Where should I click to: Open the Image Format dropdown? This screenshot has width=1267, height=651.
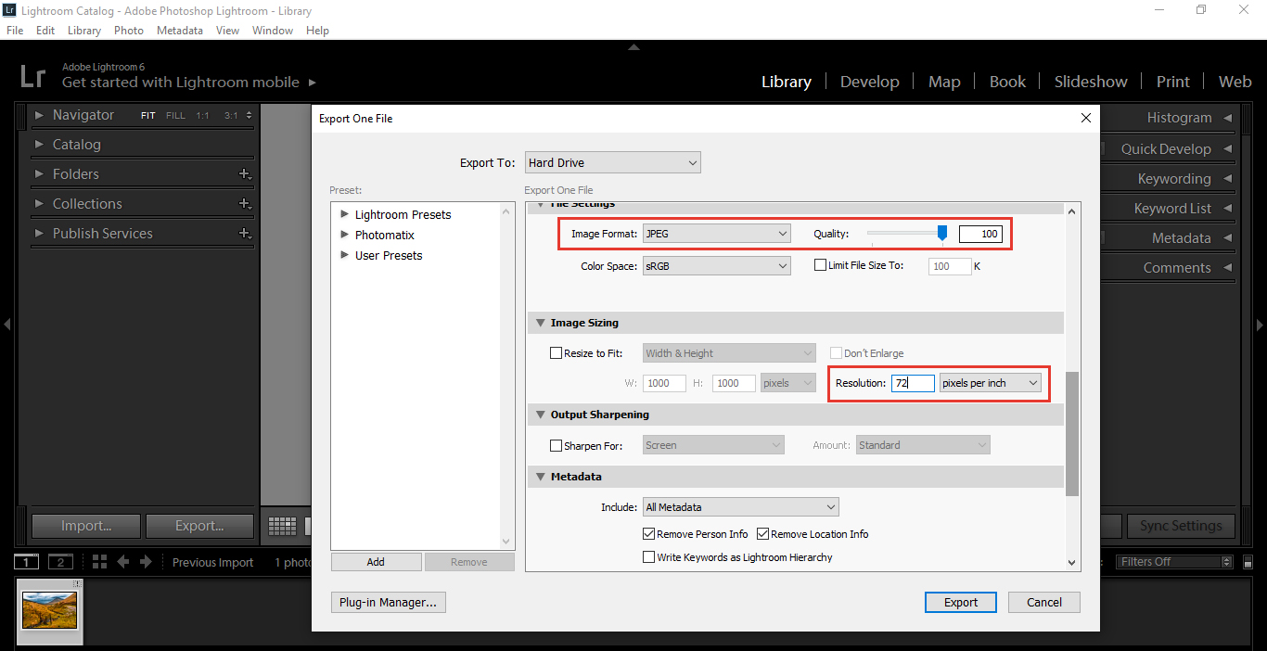[x=717, y=234]
